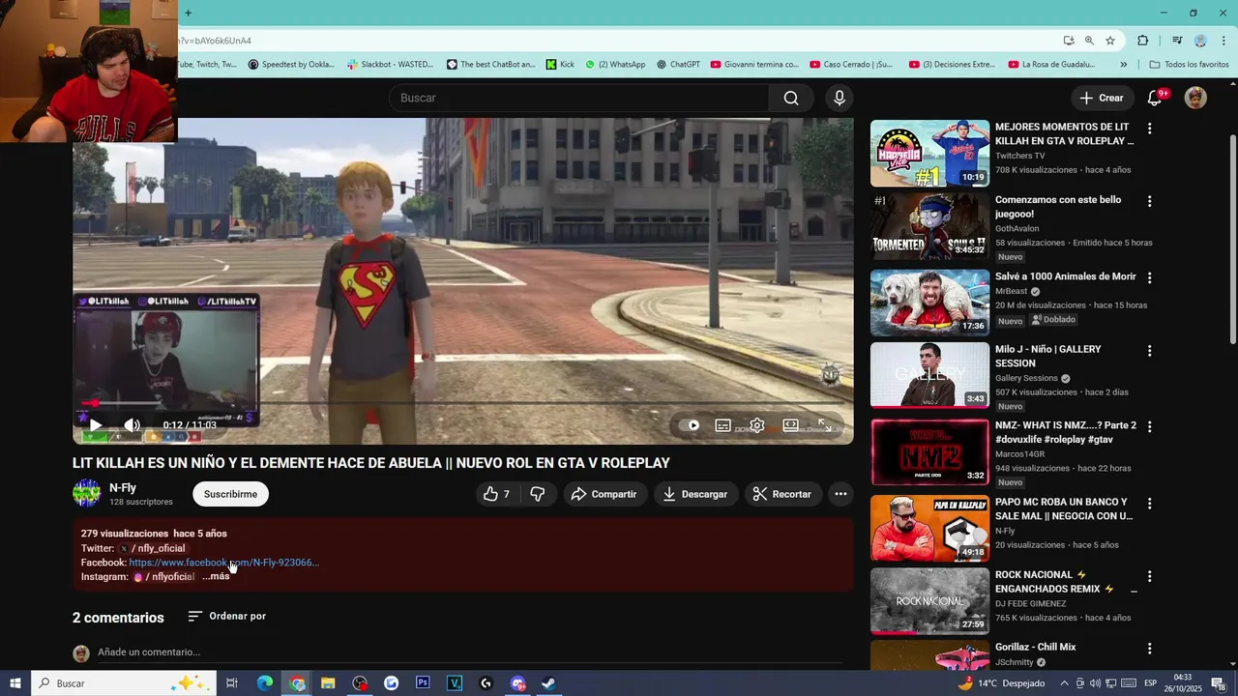
Task: Open the WhatsApp bookmark
Action: point(615,65)
